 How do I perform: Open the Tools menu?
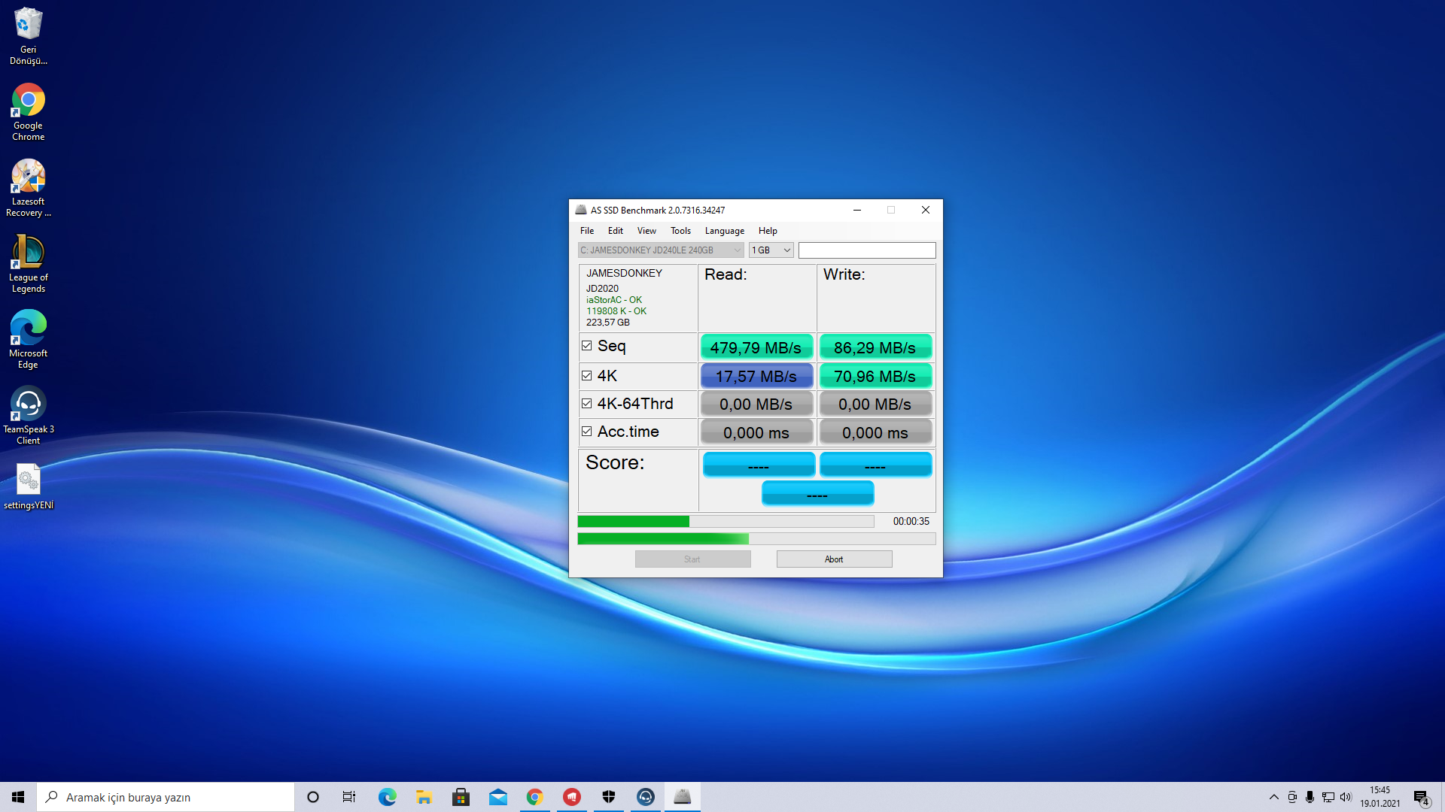[x=680, y=231]
